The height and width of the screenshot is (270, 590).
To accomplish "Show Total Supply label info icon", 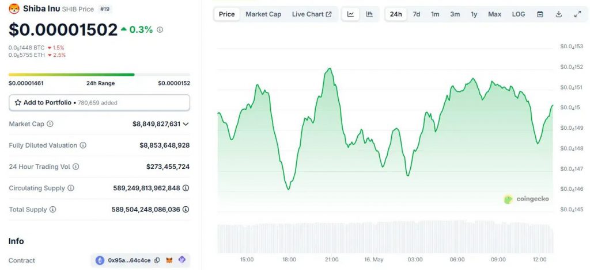I will pyautogui.click(x=52, y=209).
